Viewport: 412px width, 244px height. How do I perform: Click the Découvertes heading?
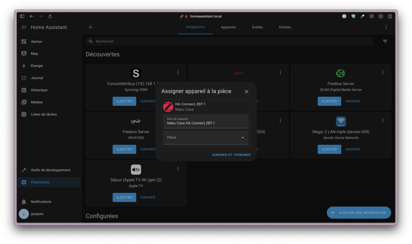click(x=103, y=54)
